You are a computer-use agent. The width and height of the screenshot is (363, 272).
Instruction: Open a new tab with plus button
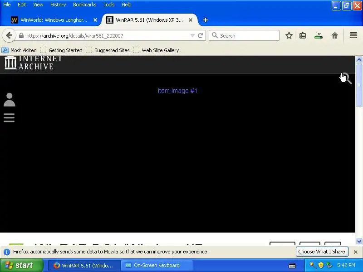pos(206,20)
